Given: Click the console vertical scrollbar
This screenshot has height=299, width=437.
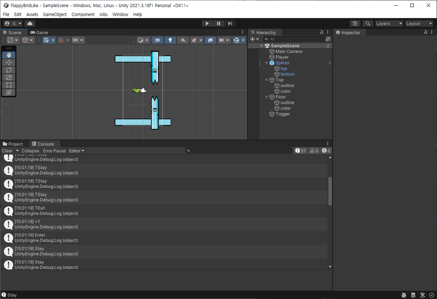Looking at the screenshot, I should pyautogui.click(x=330, y=191).
